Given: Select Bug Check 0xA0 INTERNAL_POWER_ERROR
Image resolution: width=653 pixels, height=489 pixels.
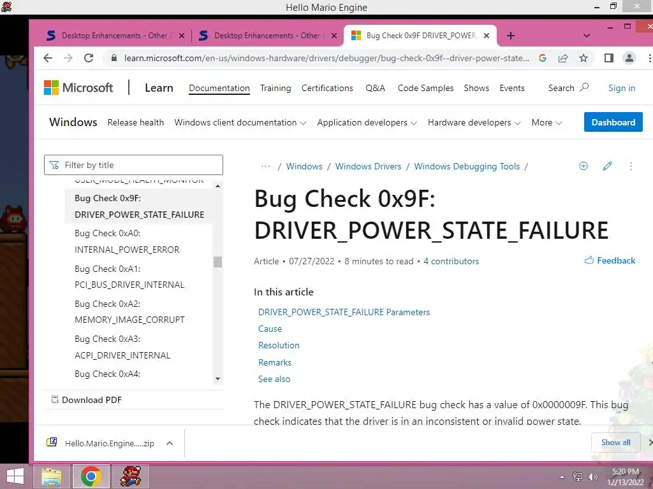Looking at the screenshot, I should click(127, 241).
